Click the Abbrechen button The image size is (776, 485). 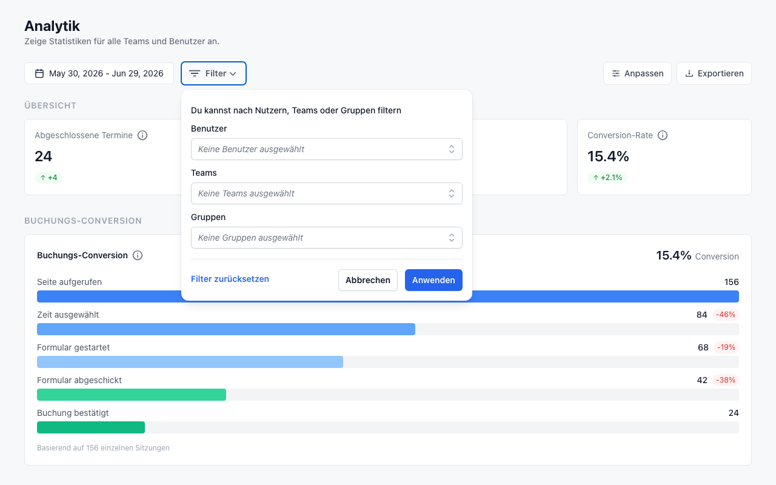click(368, 280)
